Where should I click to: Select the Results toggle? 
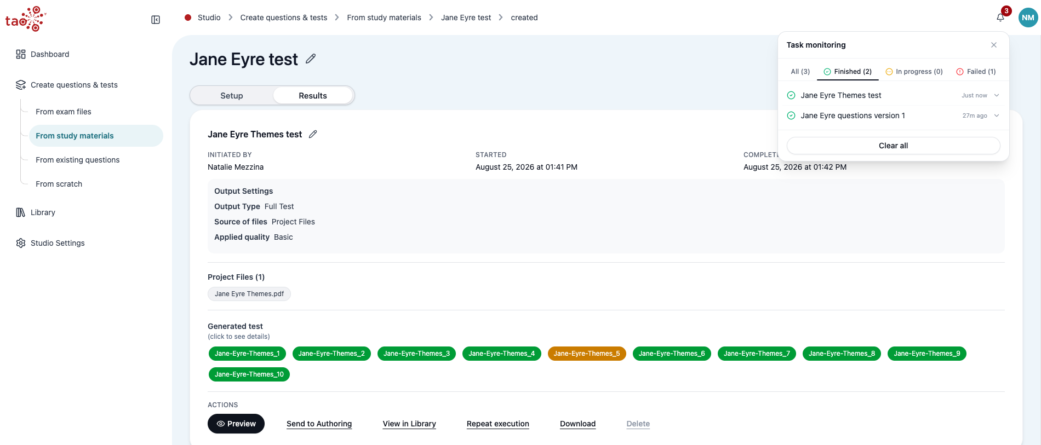coord(313,96)
